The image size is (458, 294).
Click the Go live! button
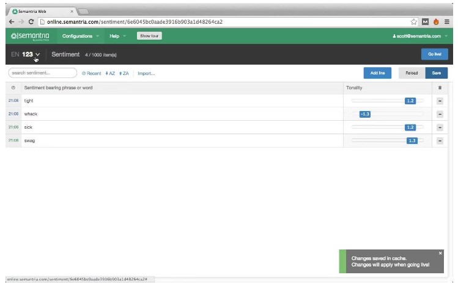tap(434, 54)
